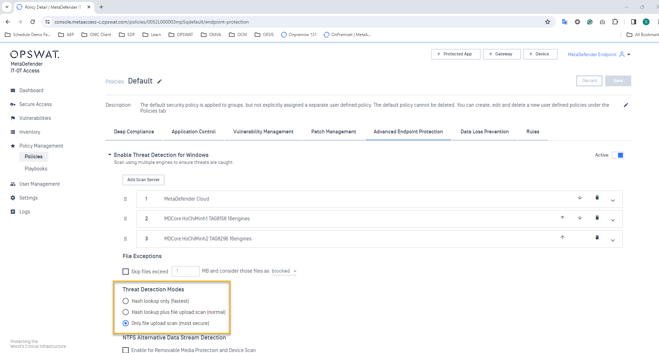The height and width of the screenshot is (353, 659).
Task: Toggle Active switch for Windows Threat Detection
Action: tap(618, 155)
